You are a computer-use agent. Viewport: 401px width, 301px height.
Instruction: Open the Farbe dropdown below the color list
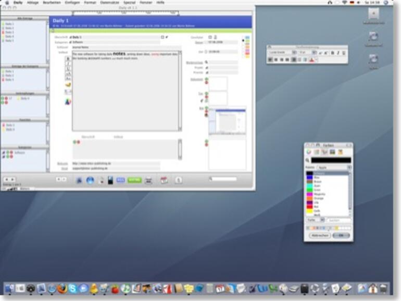pos(315,220)
